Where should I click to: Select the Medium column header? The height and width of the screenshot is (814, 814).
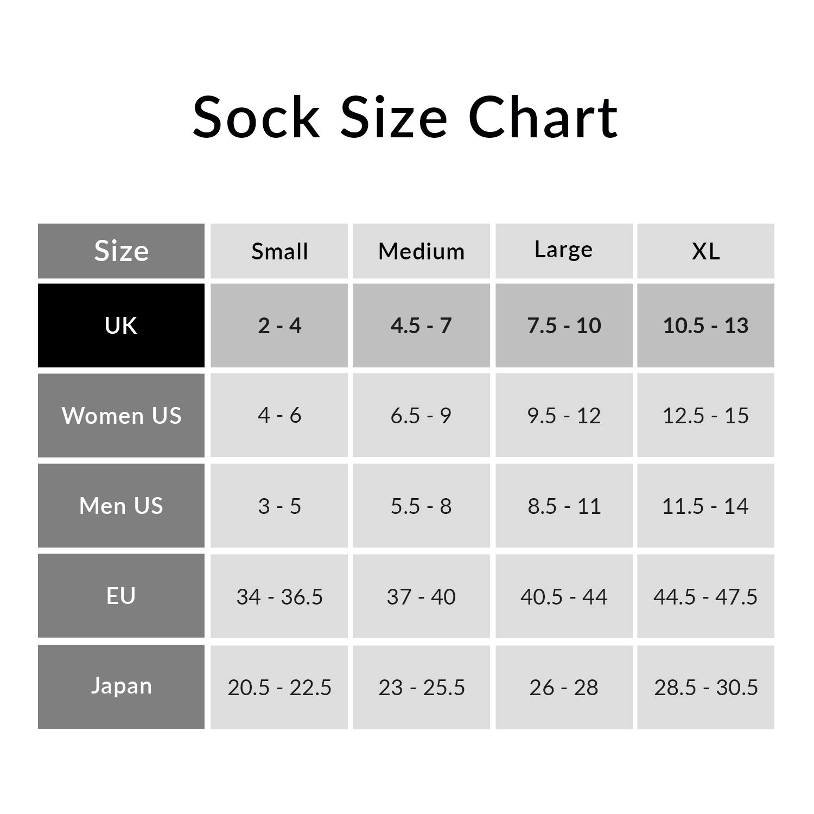point(421,251)
